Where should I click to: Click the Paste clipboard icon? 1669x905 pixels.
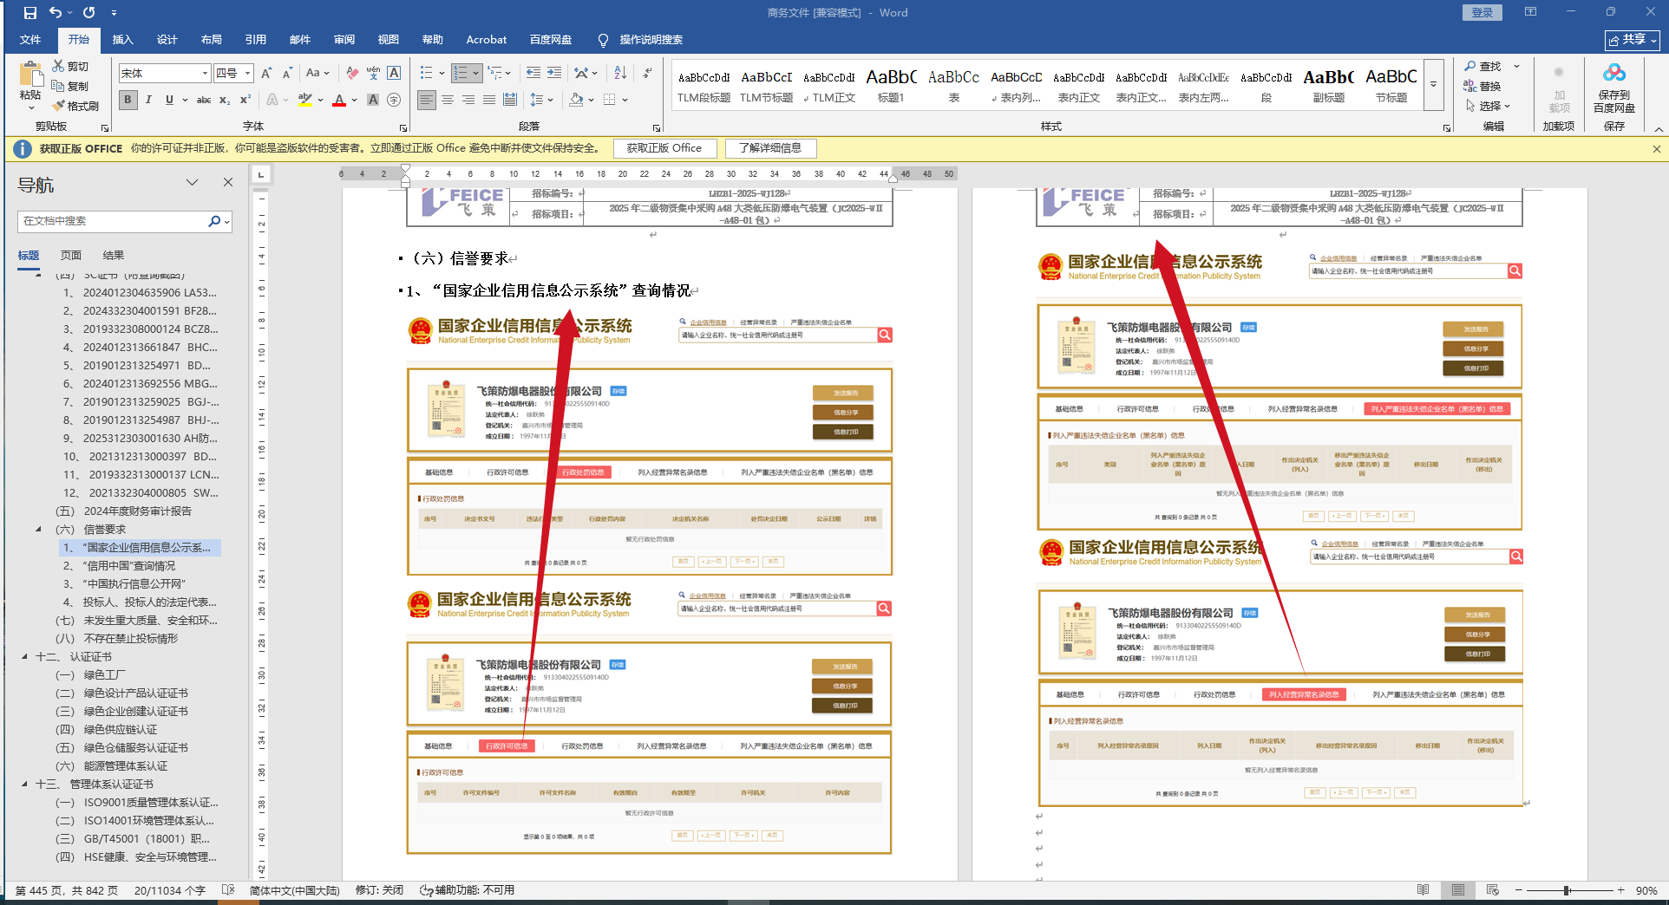30,75
